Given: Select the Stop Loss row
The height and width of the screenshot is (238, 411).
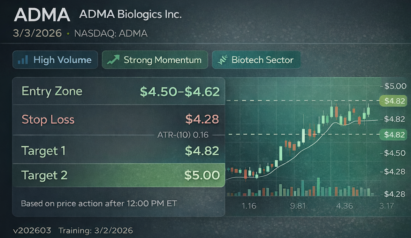Looking at the screenshot, I should click(x=119, y=119).
